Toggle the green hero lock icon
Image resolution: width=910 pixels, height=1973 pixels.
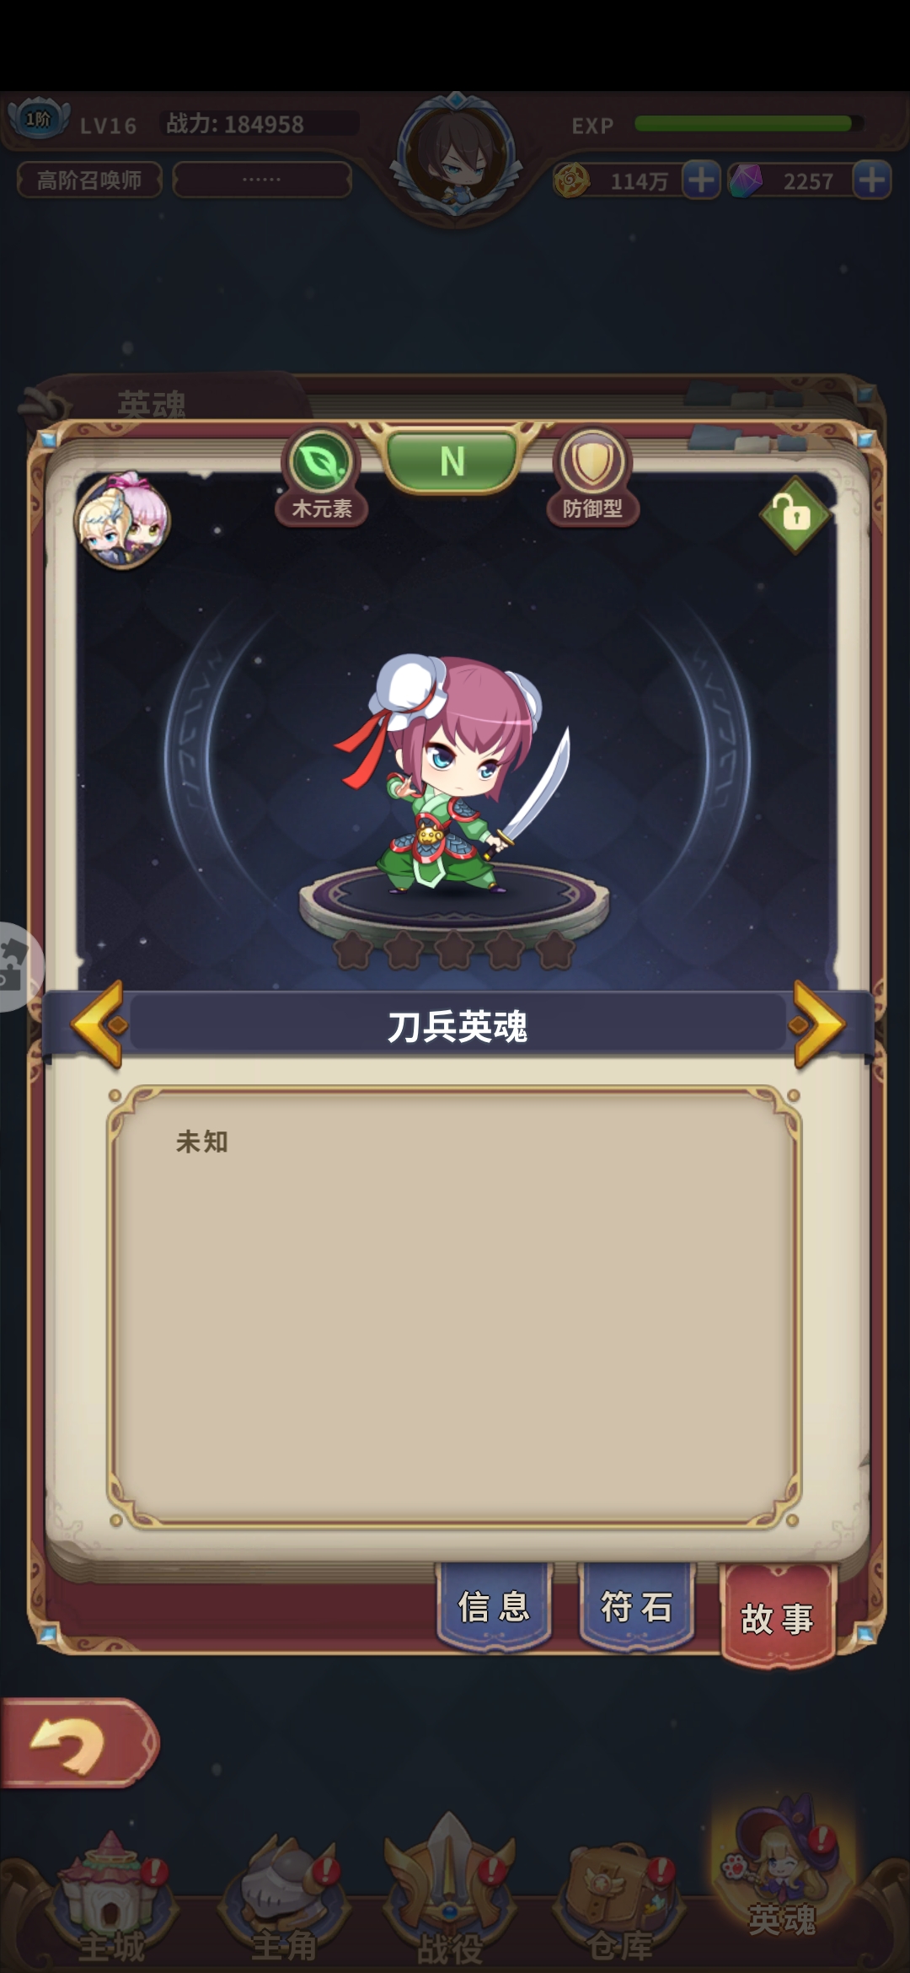pyautogui.click(x=795, y=514)
